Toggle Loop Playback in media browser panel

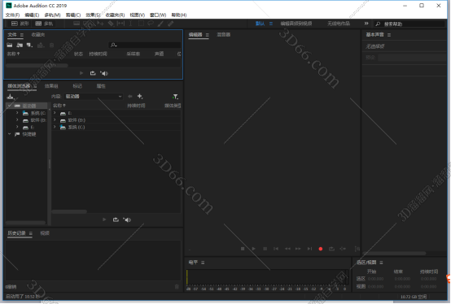click(116, 219)
